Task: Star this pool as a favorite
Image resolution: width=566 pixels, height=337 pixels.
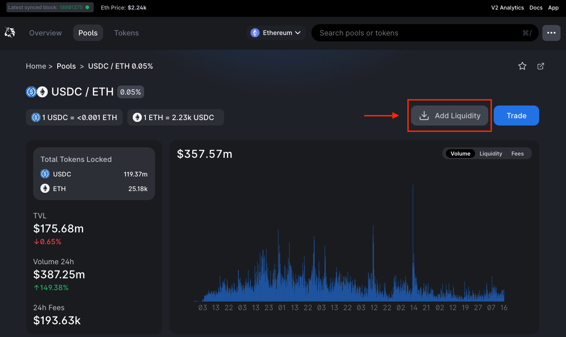Action: point(522,66)
